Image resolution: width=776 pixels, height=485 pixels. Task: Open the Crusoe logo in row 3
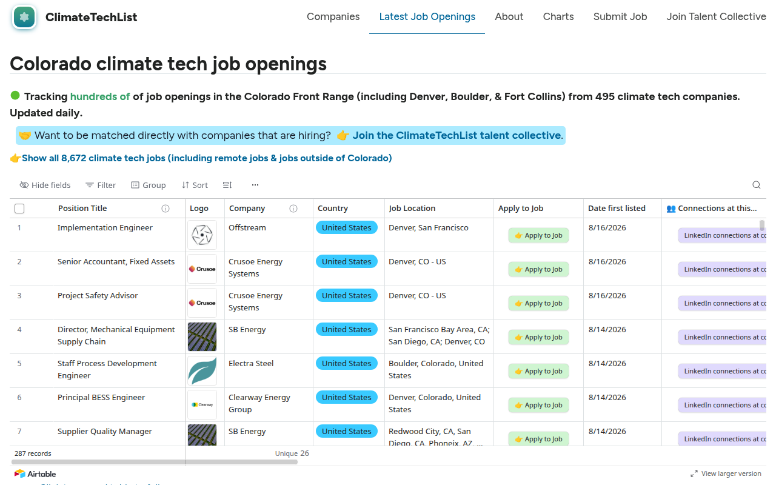[202, 303]
